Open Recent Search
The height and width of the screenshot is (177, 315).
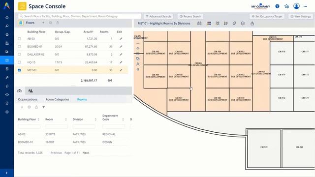tap(190, 16)
